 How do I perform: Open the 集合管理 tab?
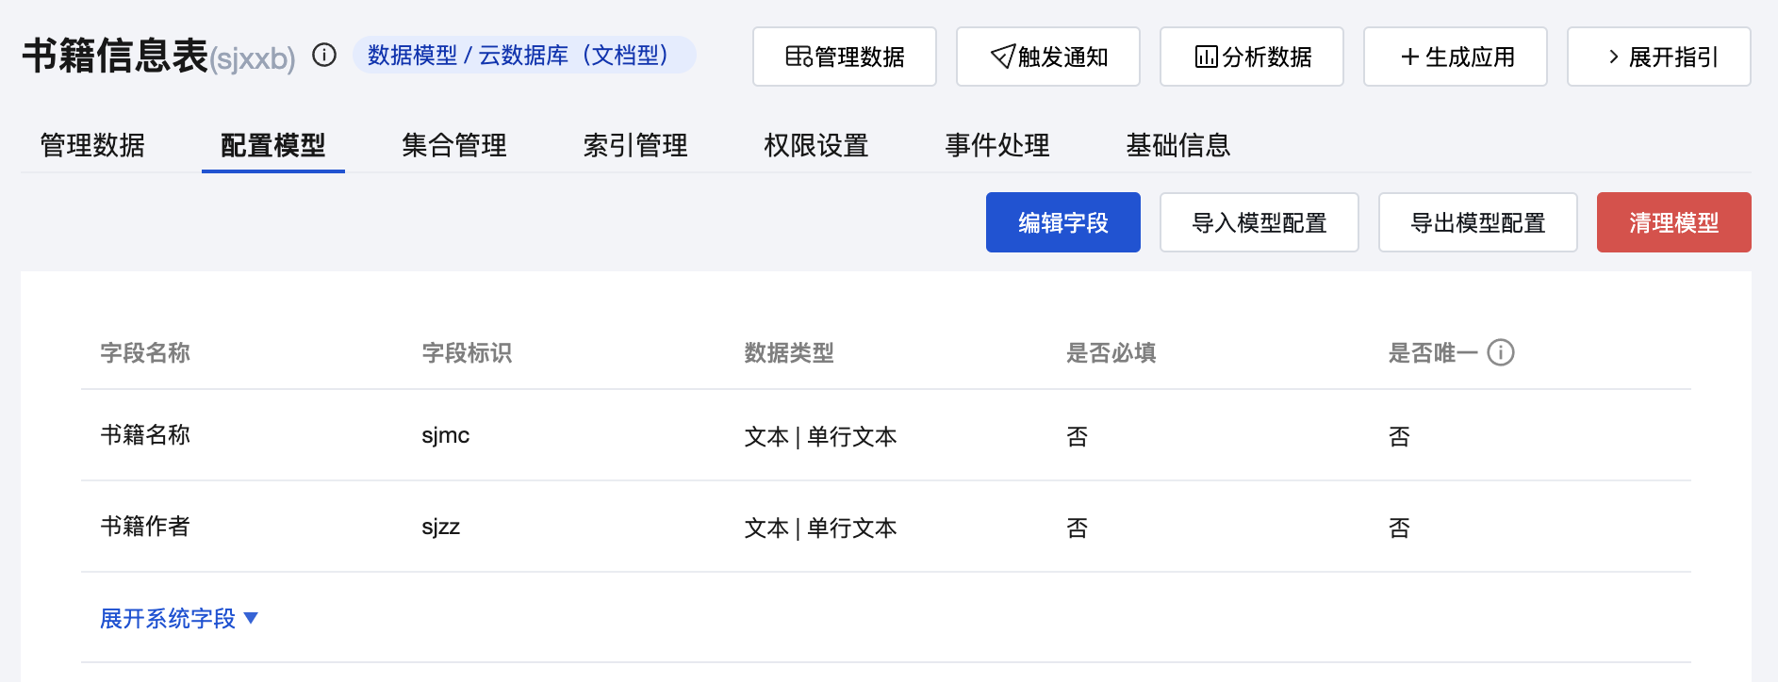pos(453,145)
